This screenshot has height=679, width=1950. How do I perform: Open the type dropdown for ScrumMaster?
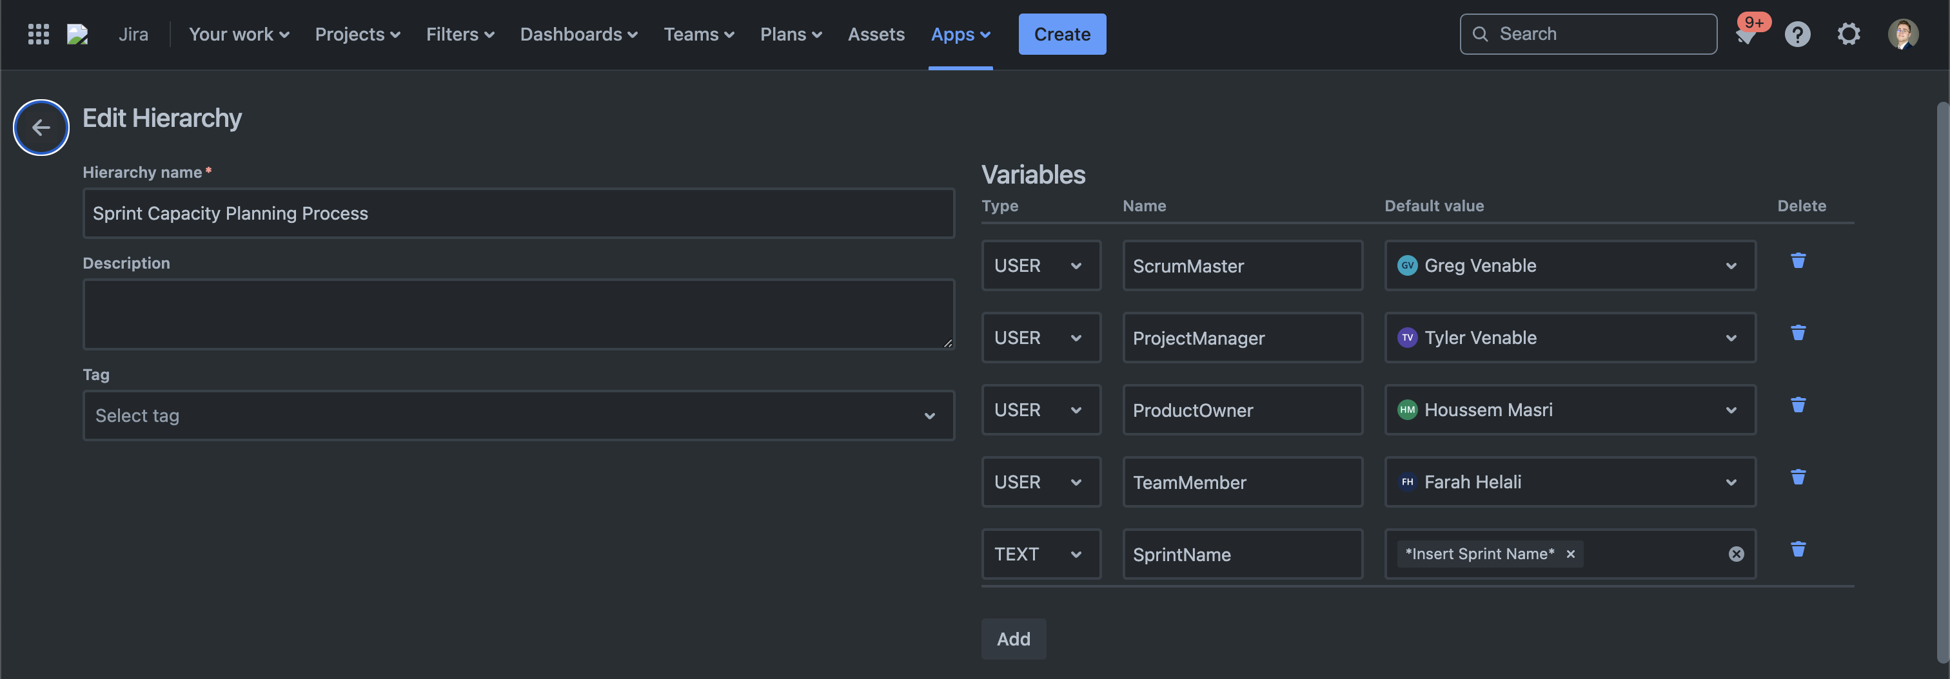pyautogui.click(x=1040, y=266)
